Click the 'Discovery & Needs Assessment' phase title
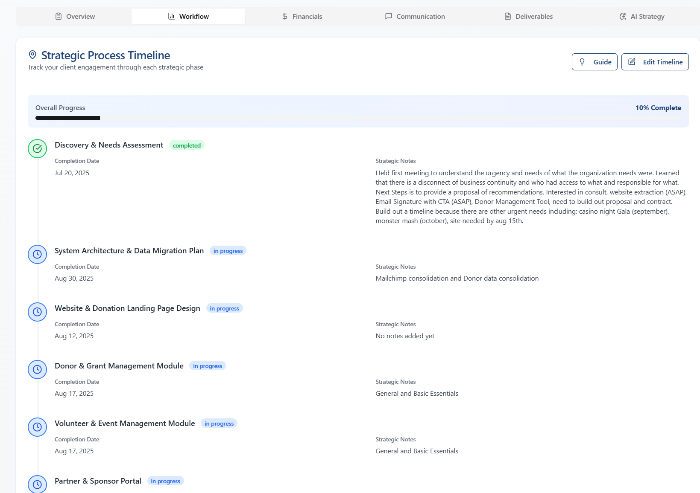Screen dimensions: 700x493 [x=109, y=145]
